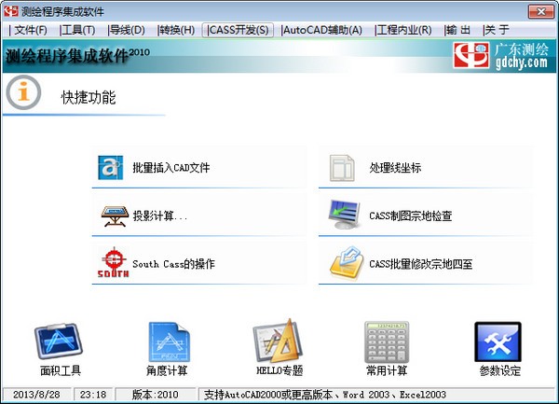Close the 测绘程序集成软件 window
This screenshot has width=559, height=404.
tap(540, 12)
